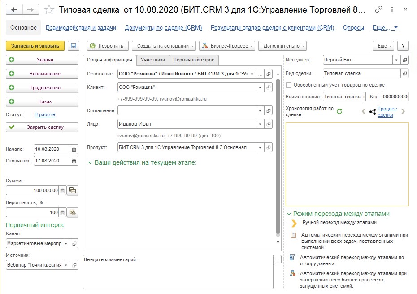Open the В работе status link
The image size is (417, 294).
45,114
